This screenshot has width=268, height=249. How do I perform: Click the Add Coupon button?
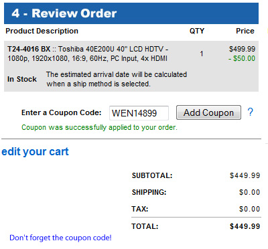pyautogui.click(x=208, y=112)
